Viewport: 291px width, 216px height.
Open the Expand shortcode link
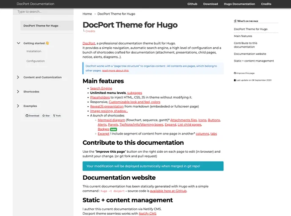pyautogui.click(x=170, y=124)
